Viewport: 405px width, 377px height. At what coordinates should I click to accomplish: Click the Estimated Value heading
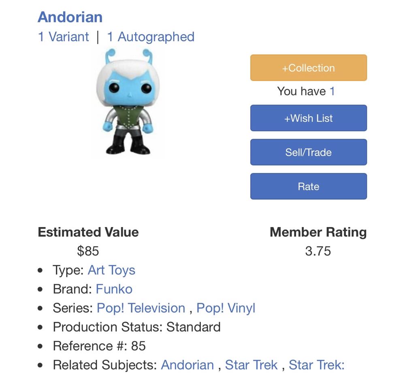point(87,232)
